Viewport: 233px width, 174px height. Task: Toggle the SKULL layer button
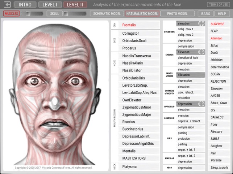pyautogui.click(x=54, y=14)
